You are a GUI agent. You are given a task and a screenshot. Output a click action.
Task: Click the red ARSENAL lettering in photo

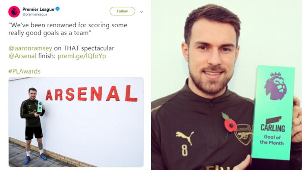[91, 94]
